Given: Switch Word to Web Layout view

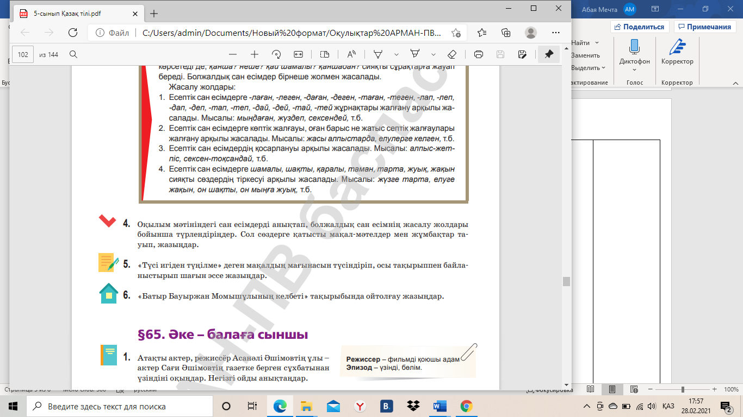Looking at the screenshot, I should (x=634, y=389).
